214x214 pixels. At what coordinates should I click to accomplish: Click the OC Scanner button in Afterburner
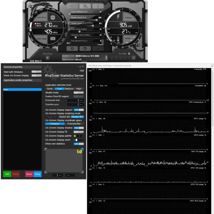(x=85, y=6)
